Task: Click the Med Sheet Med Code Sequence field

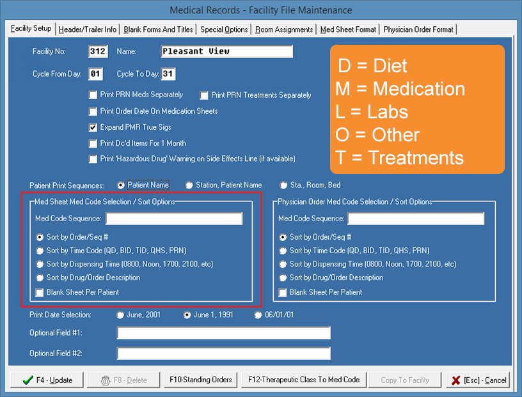Action: point(173,219)
